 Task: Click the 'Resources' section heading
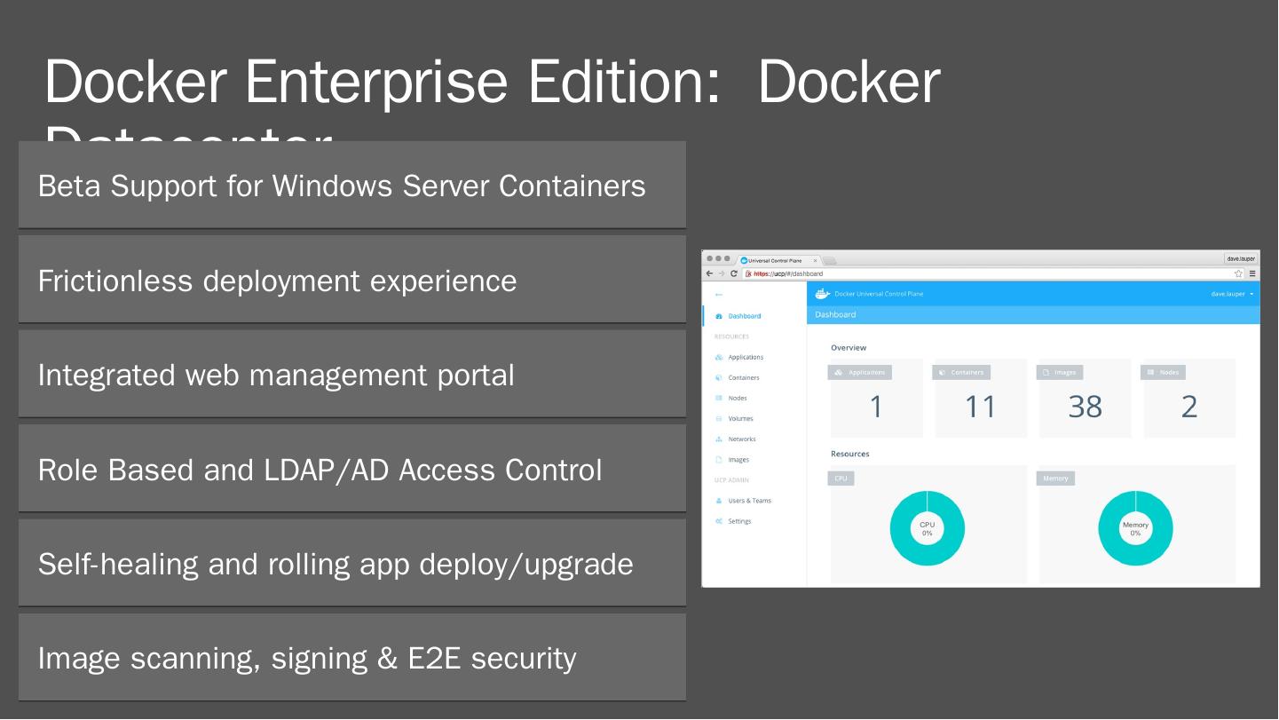click(x=850, y=454)
